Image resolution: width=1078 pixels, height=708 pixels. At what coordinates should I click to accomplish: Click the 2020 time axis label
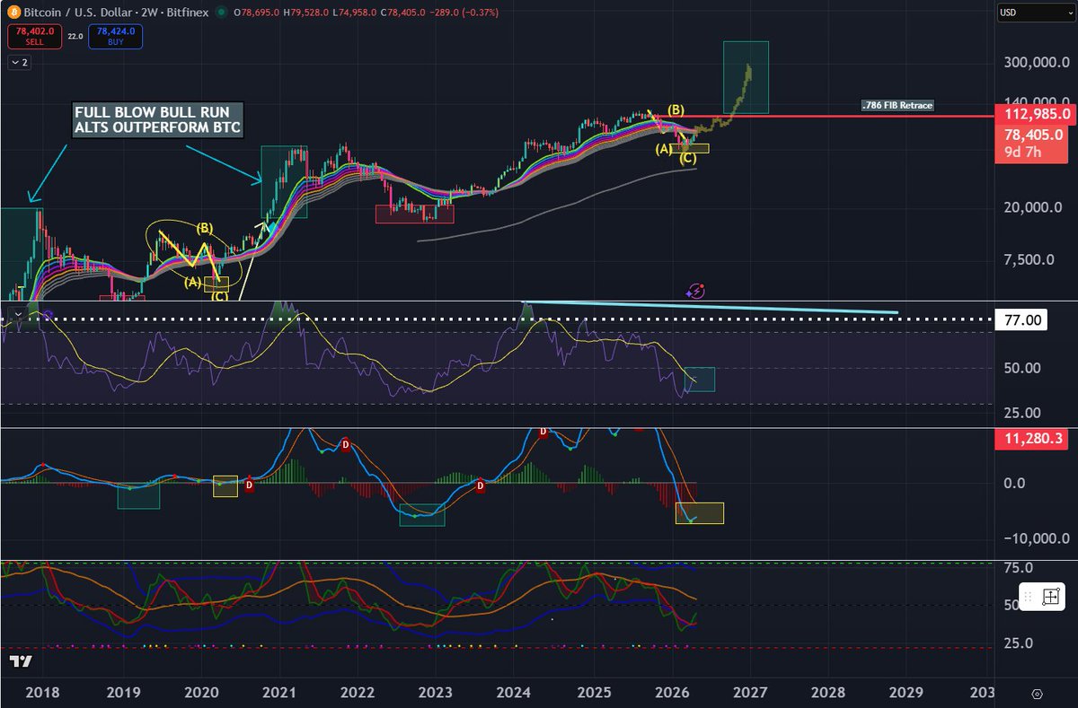tap(202, 694)
